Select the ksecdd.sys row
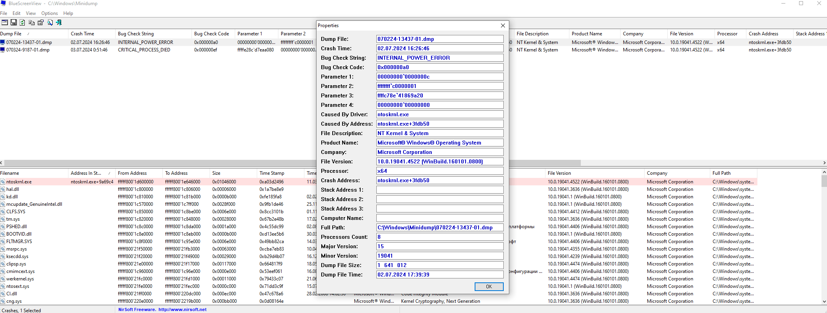 pyautogui.click(x=378, y=256)
